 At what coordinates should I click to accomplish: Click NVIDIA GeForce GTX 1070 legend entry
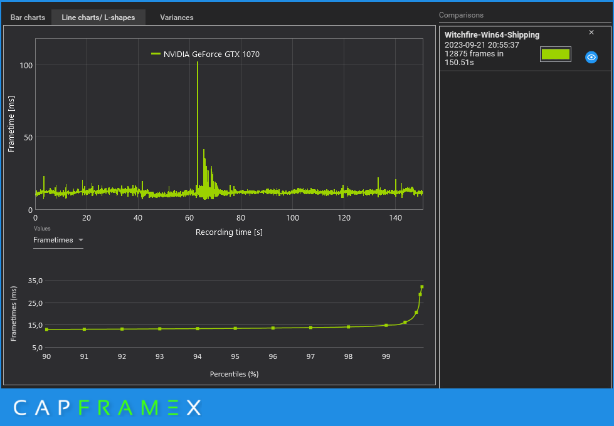point(211,55)
